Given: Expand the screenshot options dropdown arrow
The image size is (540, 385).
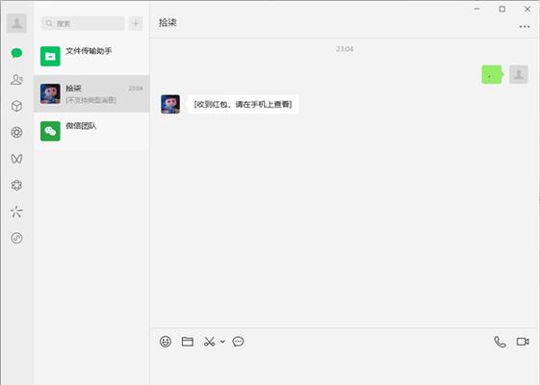Looking at the screenshot, I should coord(222,342).
